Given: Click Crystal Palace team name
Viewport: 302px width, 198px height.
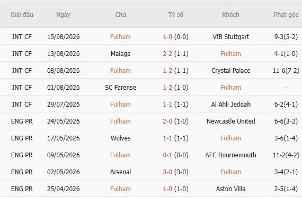Looking at the screenshot, I should pyautogui.click(x=230, y=70).
